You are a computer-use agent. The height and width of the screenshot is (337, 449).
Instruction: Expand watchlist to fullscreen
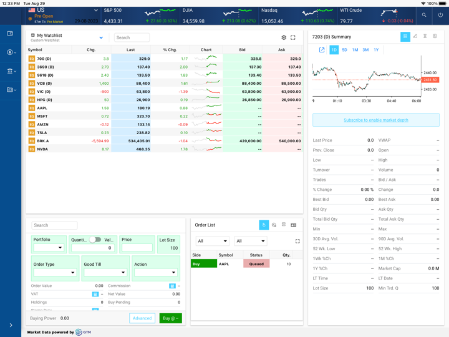point(293,37)
